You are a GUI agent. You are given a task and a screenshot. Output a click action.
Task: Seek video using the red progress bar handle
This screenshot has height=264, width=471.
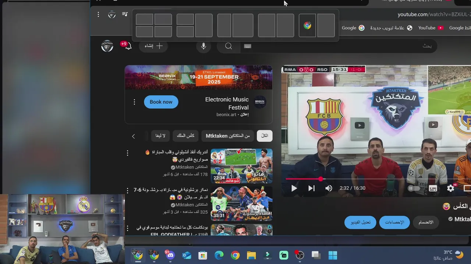pyautogui.click(x=321, y=179)
